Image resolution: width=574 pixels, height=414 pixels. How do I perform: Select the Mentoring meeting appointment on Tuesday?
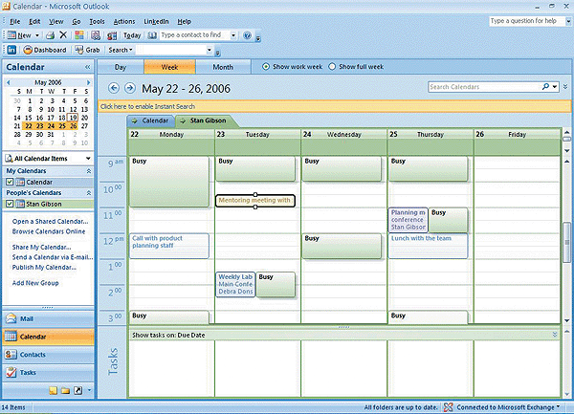click(255, 201)
